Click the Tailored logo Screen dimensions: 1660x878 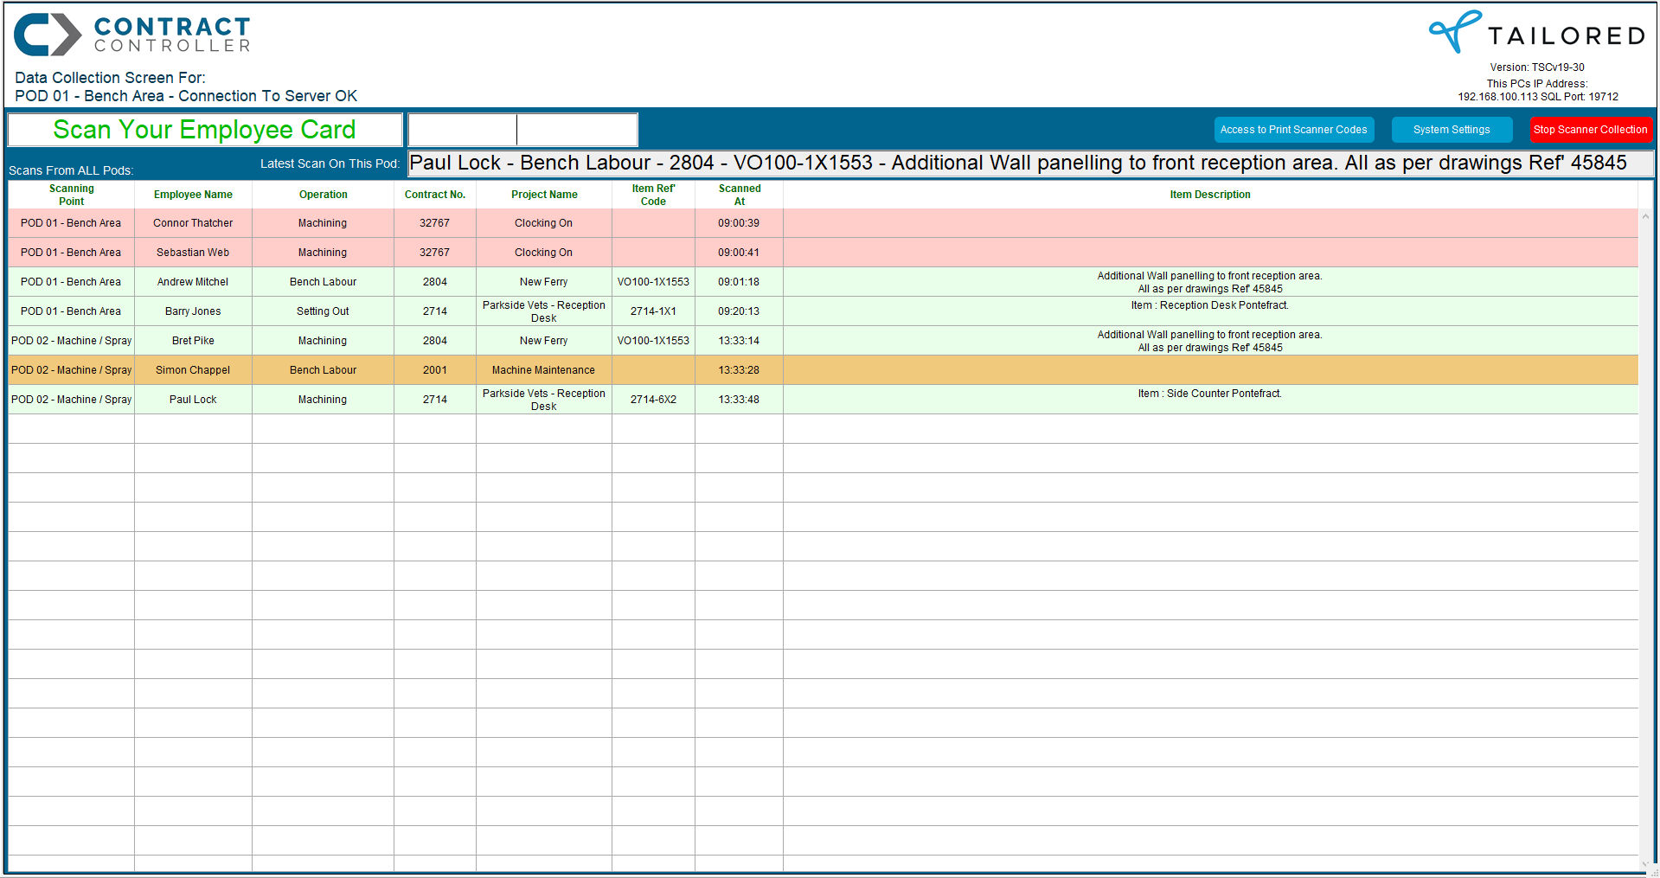[1536, 32]
